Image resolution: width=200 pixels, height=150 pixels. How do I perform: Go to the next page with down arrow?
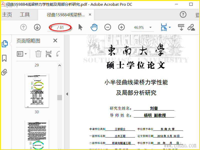(37, 27)
